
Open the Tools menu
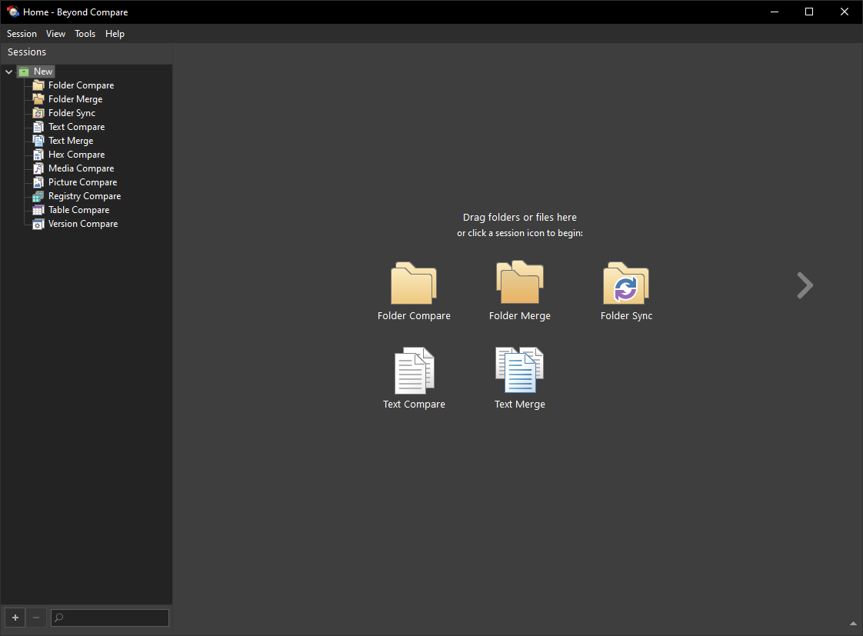tap(85, 34)
